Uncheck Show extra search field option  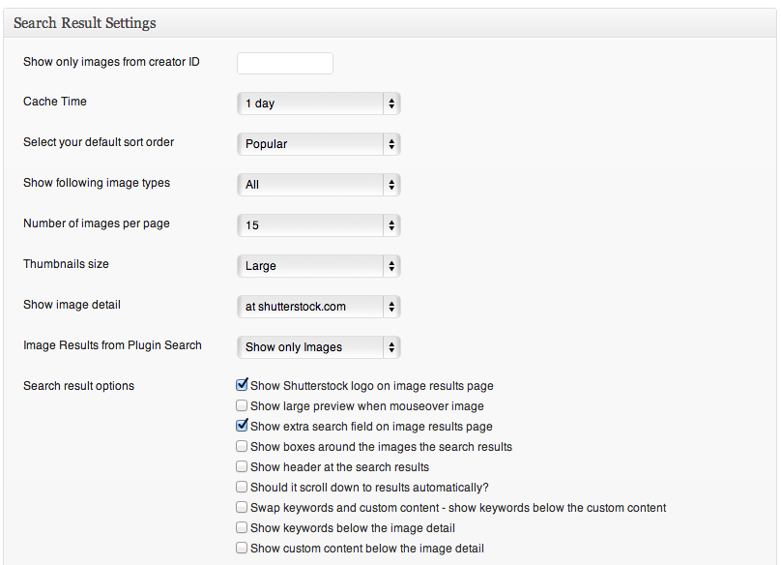(242, 426)
